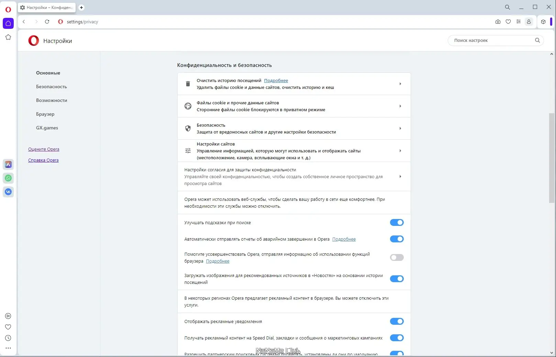Open the Player icon in the sidebar
The height and width of the screenshot is (357, 556).
click(8, 316)
